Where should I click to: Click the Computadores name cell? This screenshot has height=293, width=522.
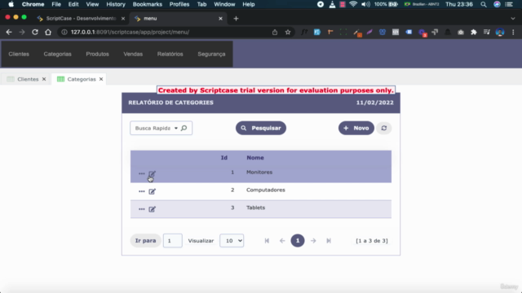coord(266,190)
